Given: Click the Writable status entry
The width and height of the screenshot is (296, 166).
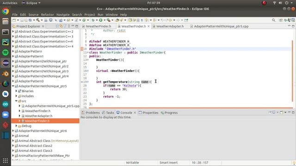Looking at the screenshot, I should 132,162.
